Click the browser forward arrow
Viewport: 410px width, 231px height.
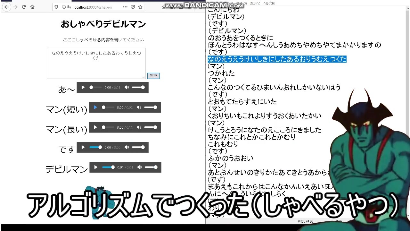(15, 7)
